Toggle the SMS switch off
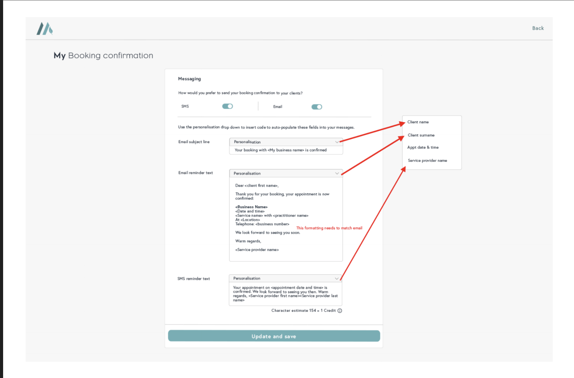 coord(227,106)
